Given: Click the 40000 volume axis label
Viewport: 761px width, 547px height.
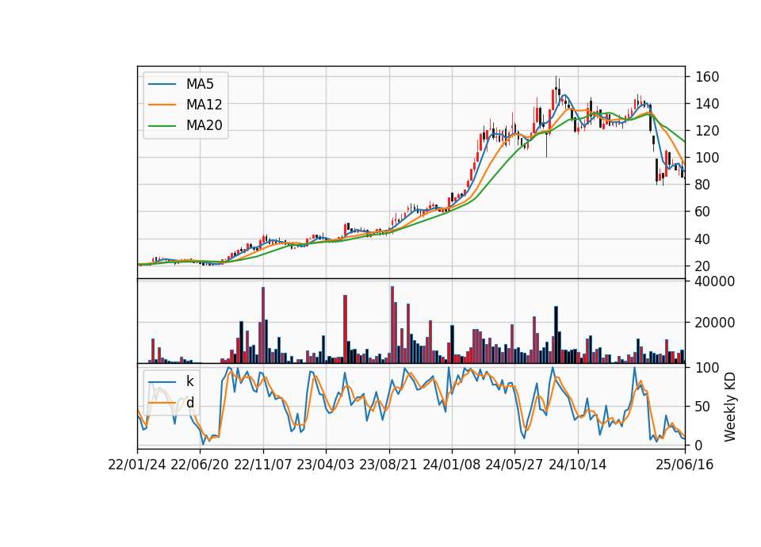Looking at the screenshot, I should point(715,281).
